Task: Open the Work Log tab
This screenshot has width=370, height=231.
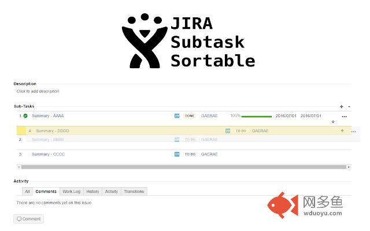Action: pos(72,191)
